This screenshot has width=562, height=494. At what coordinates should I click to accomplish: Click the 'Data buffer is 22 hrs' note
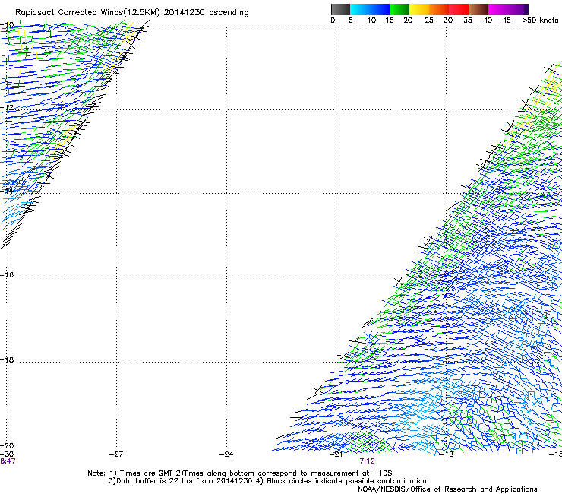coord(267,481)
